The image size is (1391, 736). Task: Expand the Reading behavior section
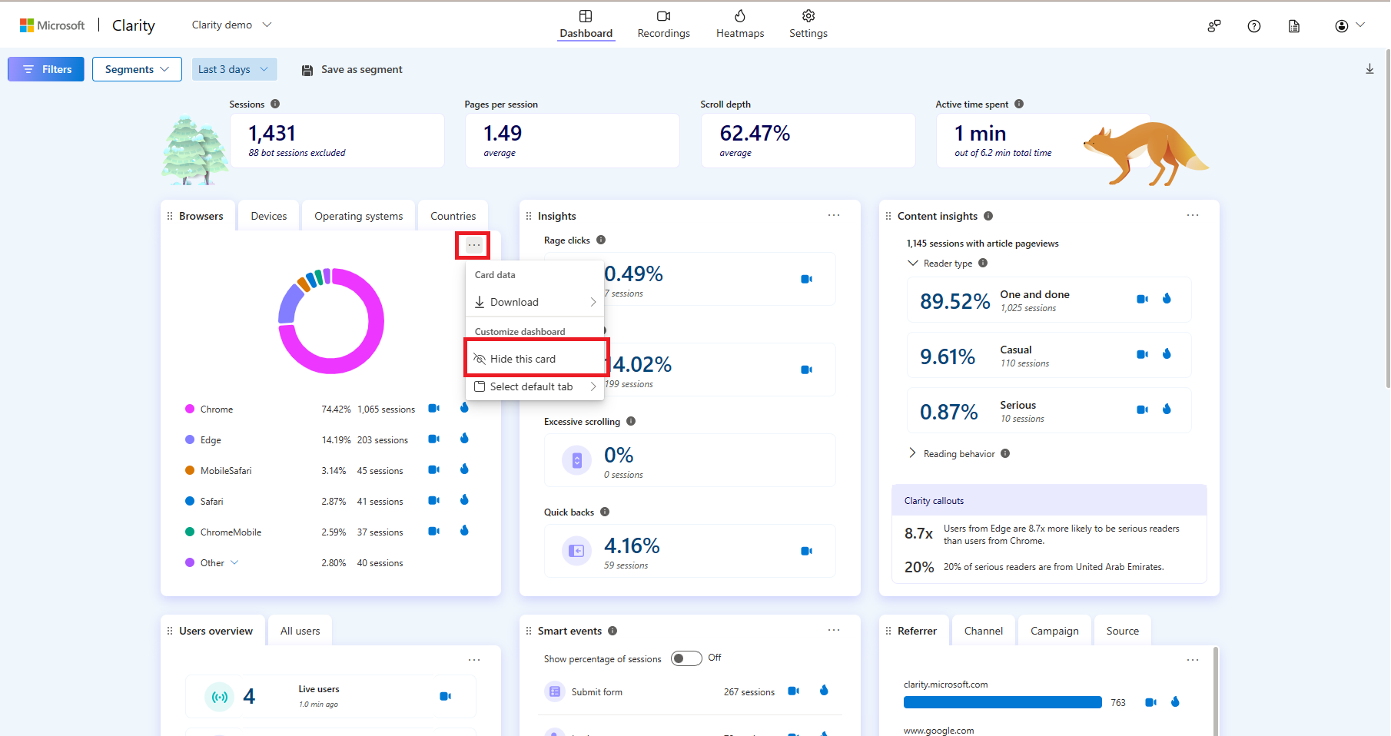click(913, 453)
